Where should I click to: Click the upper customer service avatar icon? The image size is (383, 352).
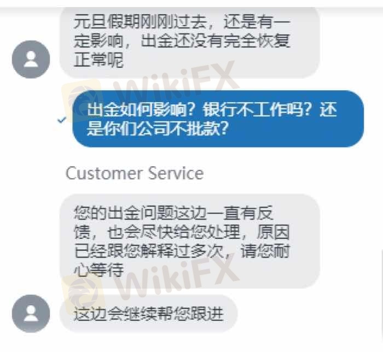point(31,59)
